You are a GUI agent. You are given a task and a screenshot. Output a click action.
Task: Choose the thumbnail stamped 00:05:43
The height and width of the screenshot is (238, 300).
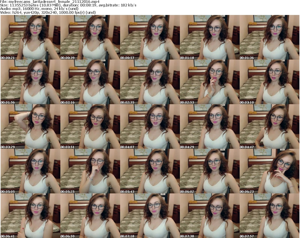pyautogui.click(x=150, y=171)
